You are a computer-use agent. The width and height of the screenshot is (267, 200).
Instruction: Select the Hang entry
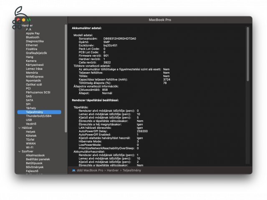click(x=30, y=57)
